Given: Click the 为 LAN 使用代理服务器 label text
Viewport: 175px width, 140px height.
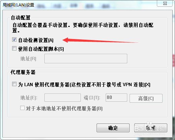Looking at the screenshot, I should click(x=84, y=84).
